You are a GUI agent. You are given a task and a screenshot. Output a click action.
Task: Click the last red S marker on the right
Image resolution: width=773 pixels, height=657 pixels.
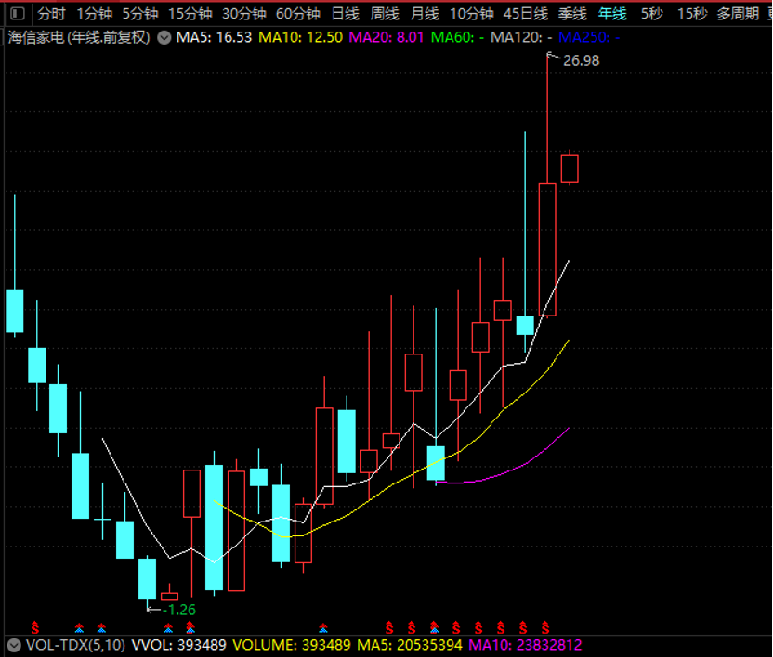(545, 628)
